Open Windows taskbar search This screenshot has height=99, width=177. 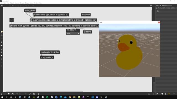click(7, 97)
